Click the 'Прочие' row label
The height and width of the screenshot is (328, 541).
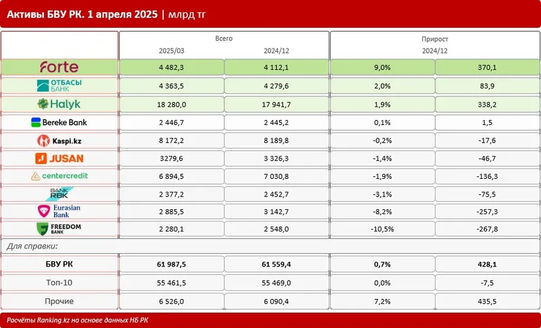pyautogui.click(x=59, y=301)
